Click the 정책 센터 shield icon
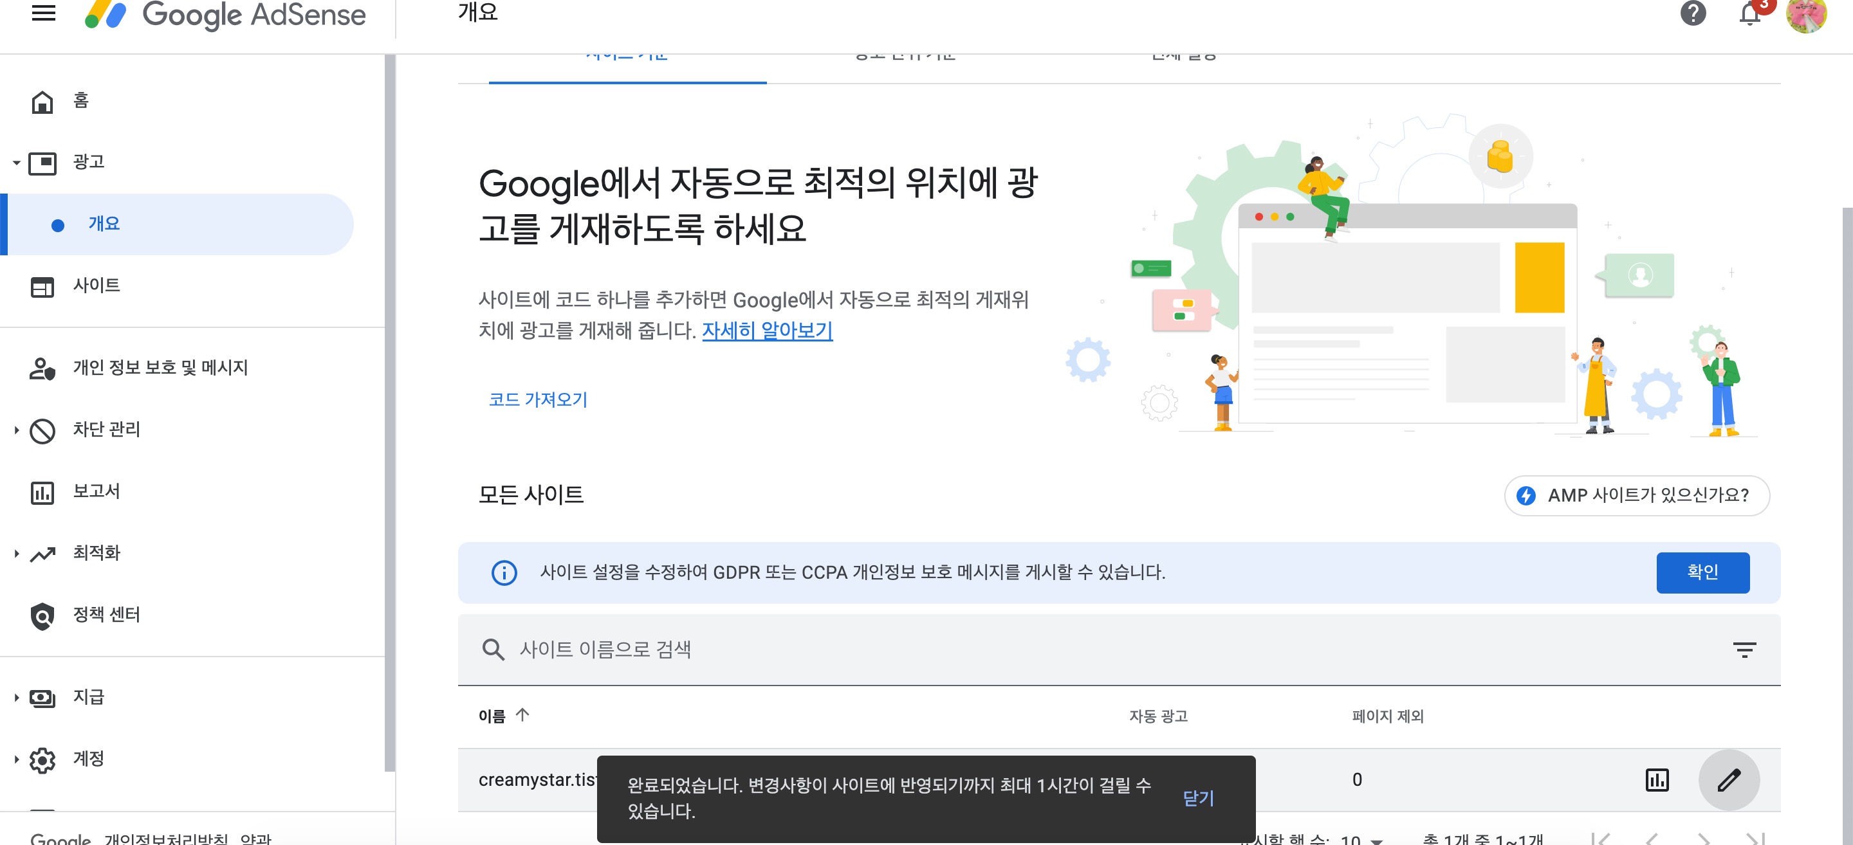Screen dimensions: 1853x845 [42, 616]
